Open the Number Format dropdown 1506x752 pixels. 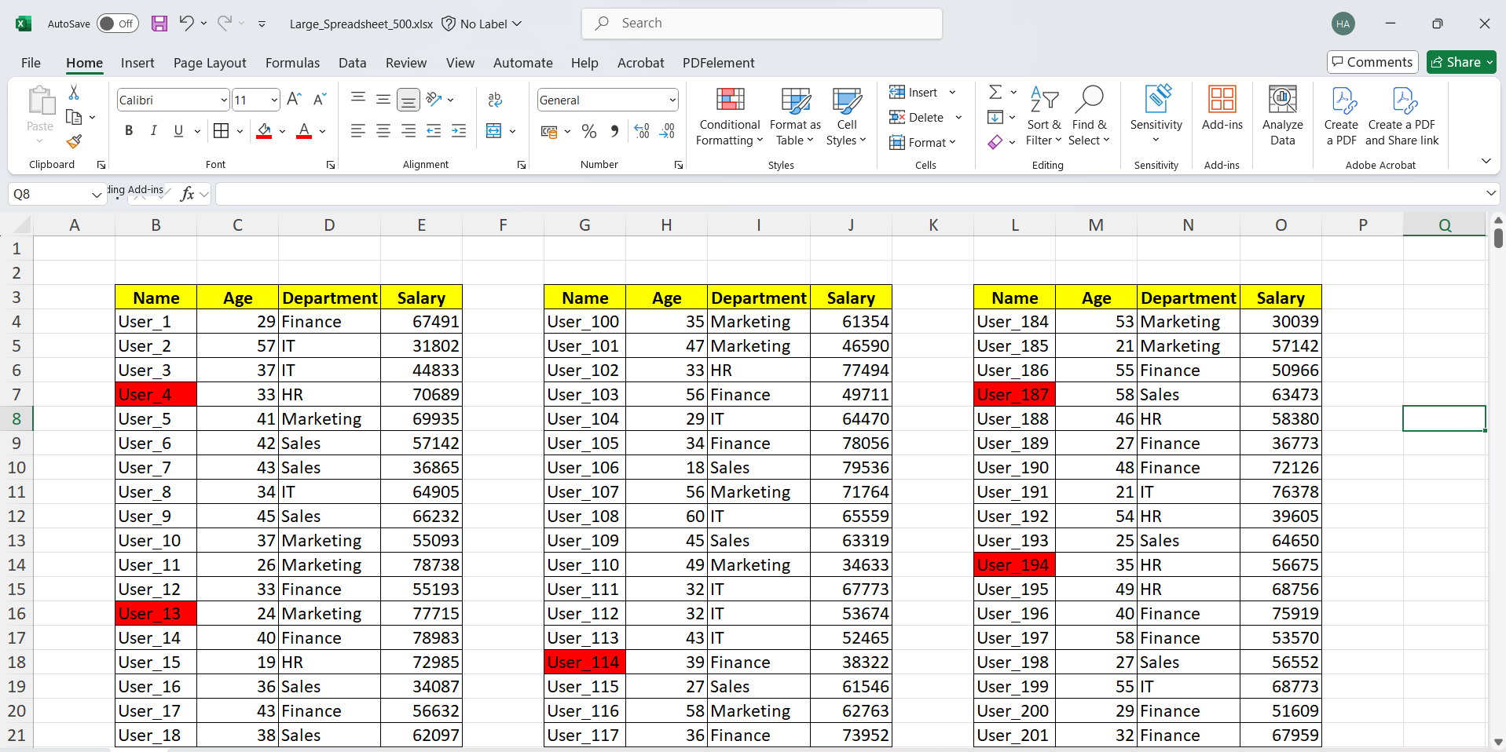672,100
